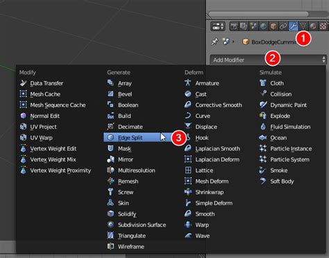The height and width of the screenshot is (258, 329).
Task: Select the Object cube properties icon
Action: click(273, 26)
